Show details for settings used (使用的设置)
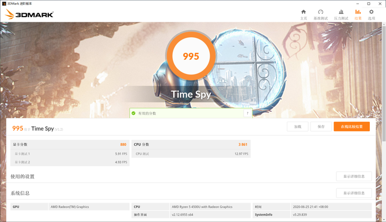 click(354, 177)
